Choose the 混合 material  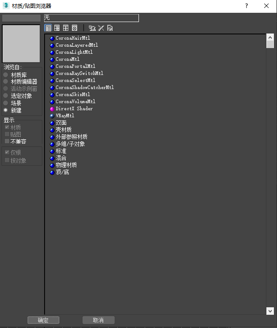click(x=61, y=158)
